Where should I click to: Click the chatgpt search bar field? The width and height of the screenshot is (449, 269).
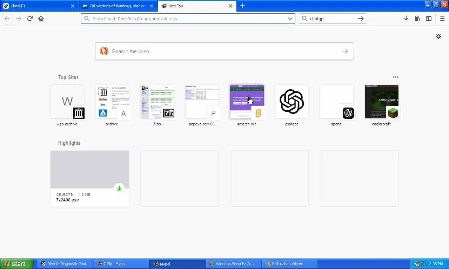click(x=333, y=19)
